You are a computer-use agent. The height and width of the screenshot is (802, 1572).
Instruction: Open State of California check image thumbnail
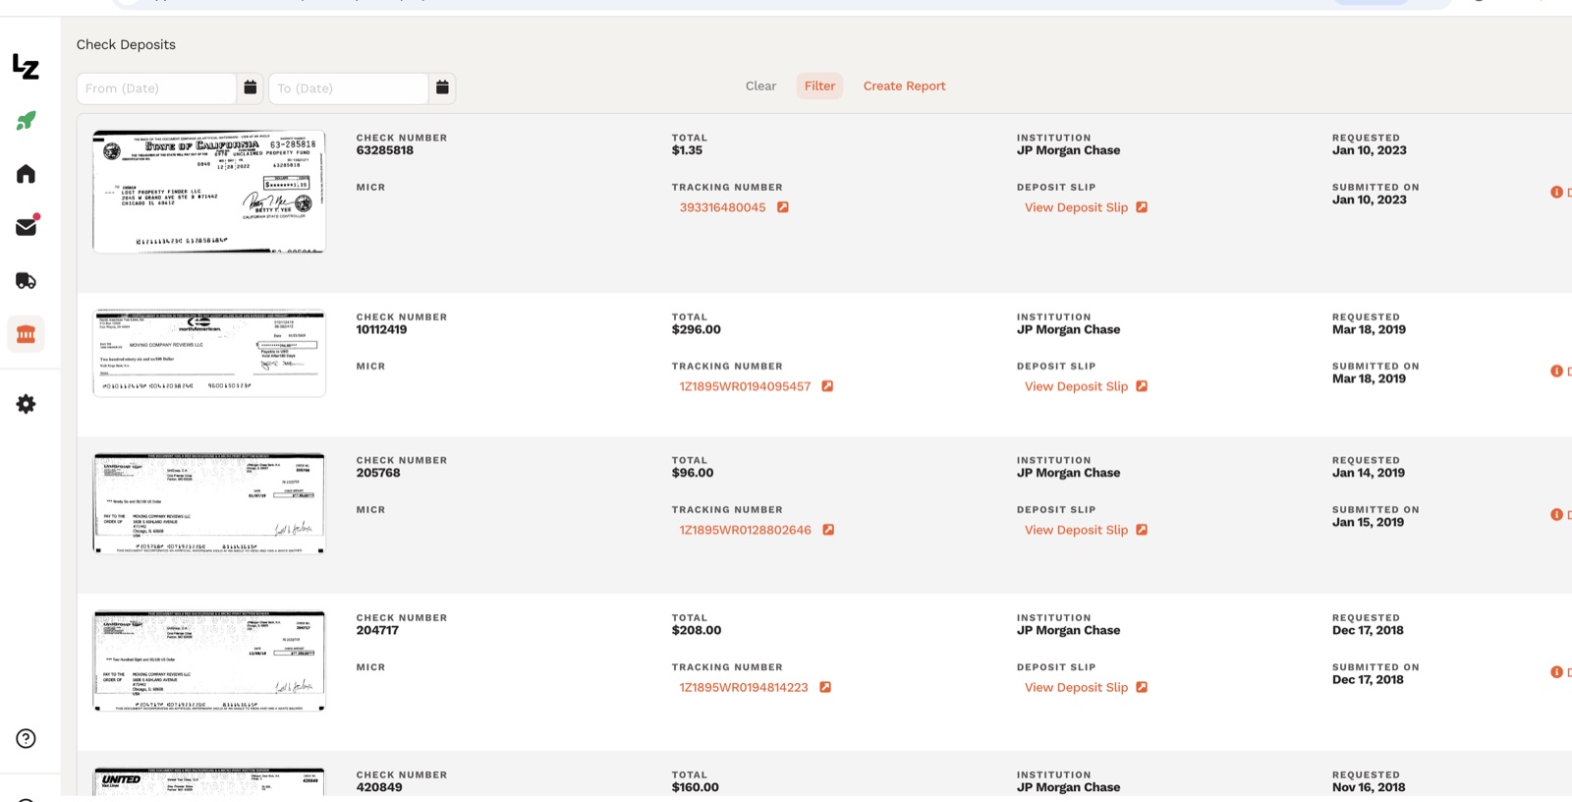(x=209, y=192)
